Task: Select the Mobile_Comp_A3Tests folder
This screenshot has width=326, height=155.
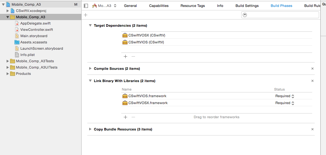Action: 35,61
